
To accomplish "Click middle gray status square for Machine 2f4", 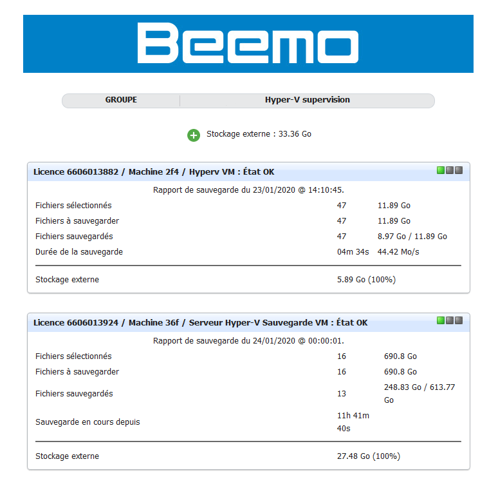I will click(449, 170).
